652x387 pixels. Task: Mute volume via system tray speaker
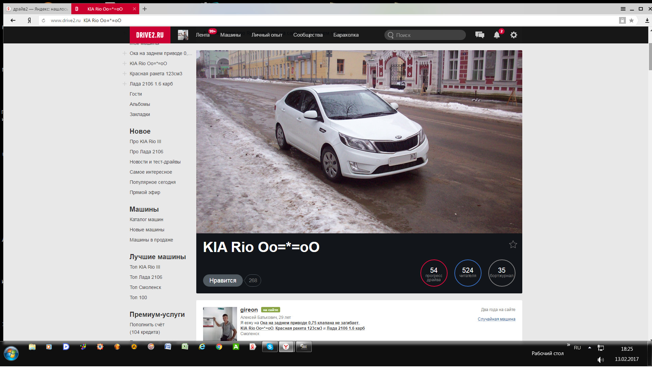pyautogui.click(x=600, y=360)
